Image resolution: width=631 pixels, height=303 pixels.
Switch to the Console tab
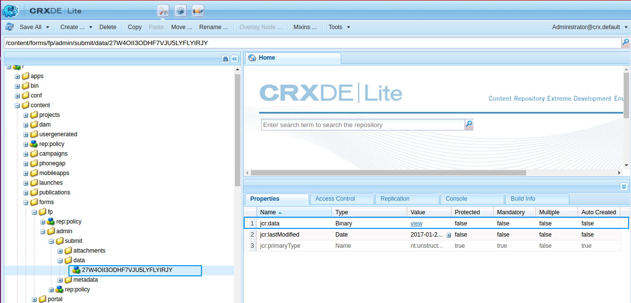(472, 199)
